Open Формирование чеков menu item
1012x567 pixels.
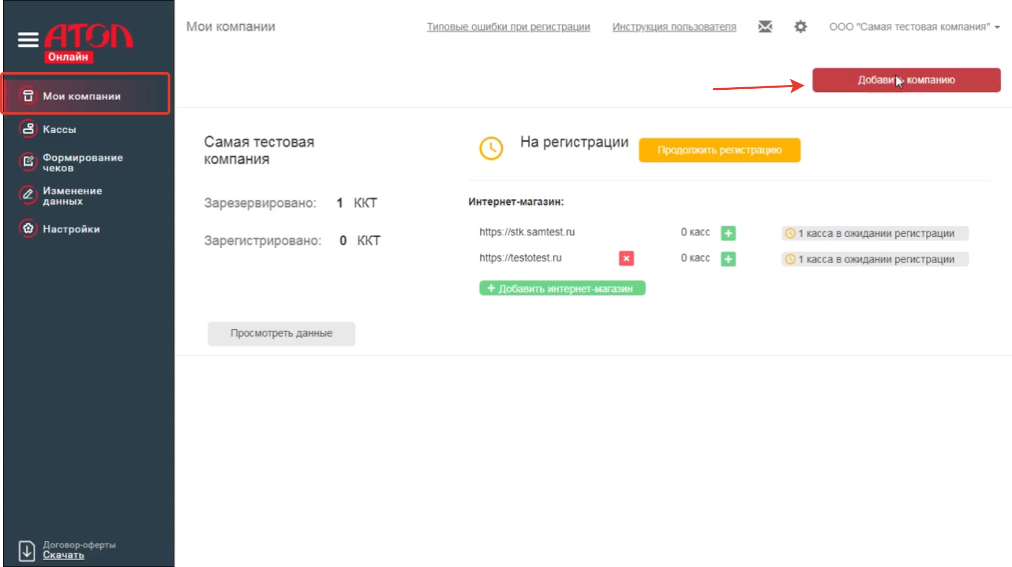(x=82, y=163)
